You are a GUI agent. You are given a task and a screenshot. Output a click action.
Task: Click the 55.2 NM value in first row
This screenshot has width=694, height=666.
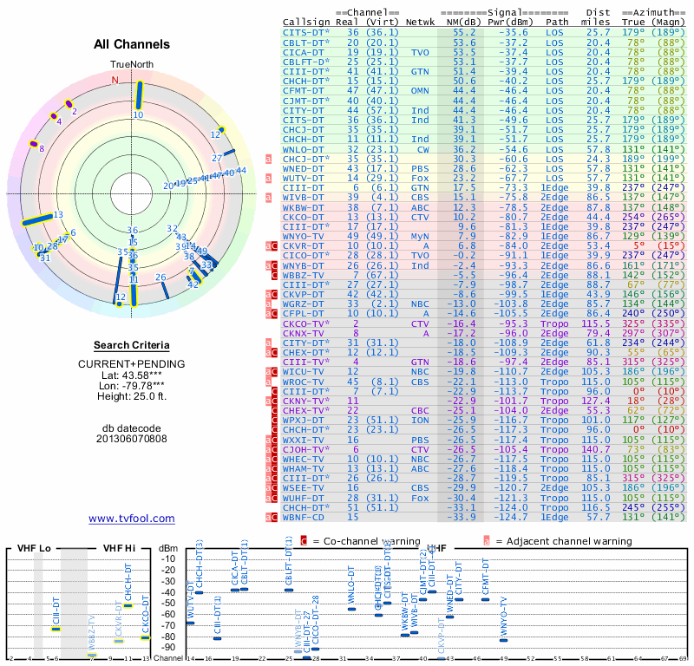click(464, 32)
